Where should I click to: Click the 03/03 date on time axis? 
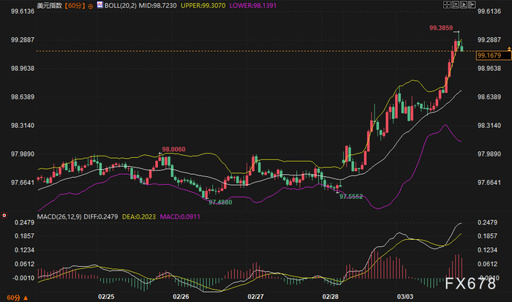pos(405,297)
